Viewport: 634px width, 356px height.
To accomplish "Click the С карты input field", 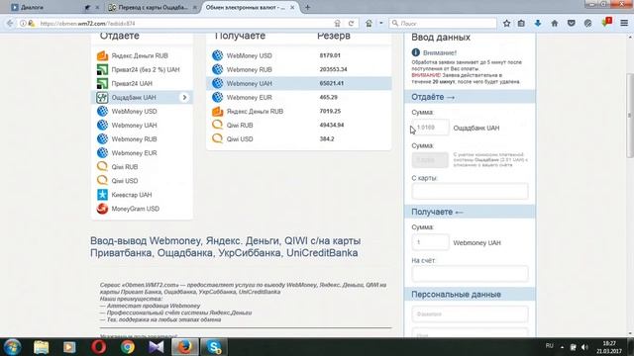I will tap(470, 191).
